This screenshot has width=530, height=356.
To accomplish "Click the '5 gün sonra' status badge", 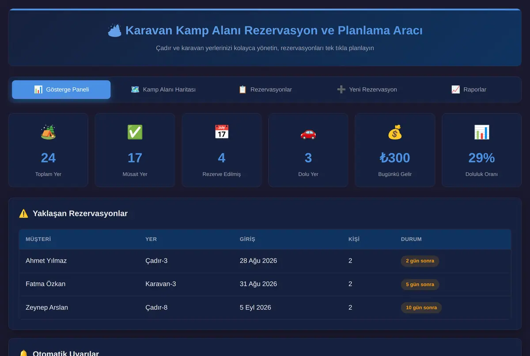I will pos(420,284).
